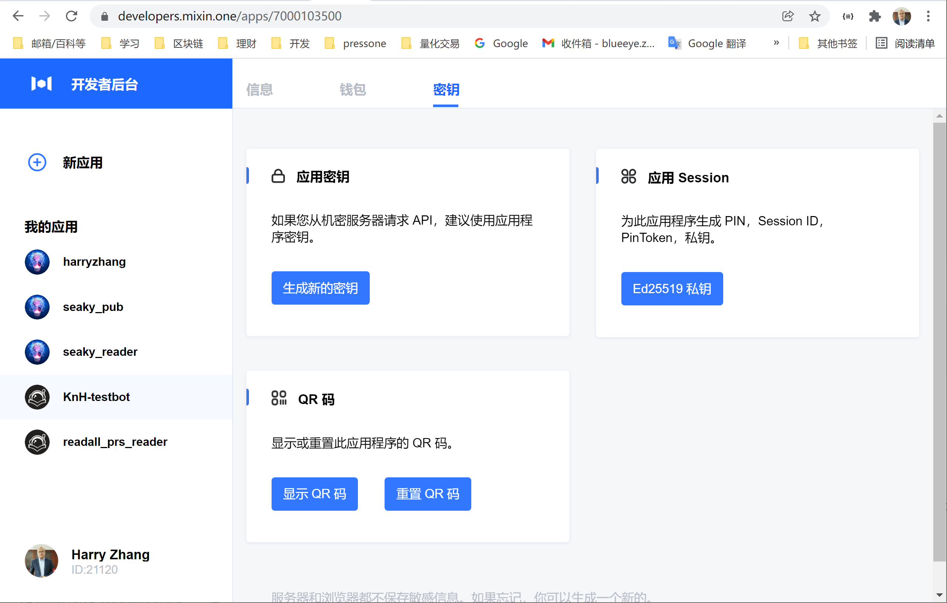Click the Ed25519 私钥 button
947x603 pixels.
pos(671,289)
